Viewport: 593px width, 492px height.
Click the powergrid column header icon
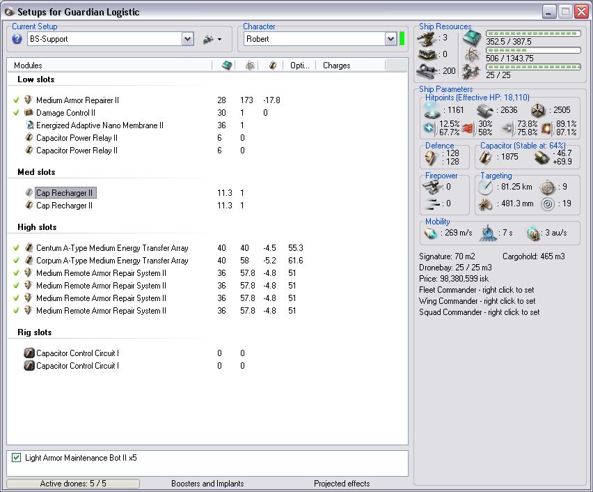click(x=250, y=65)
